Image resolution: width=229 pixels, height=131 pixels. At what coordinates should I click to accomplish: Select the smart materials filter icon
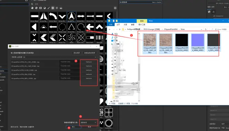point(36,8)
